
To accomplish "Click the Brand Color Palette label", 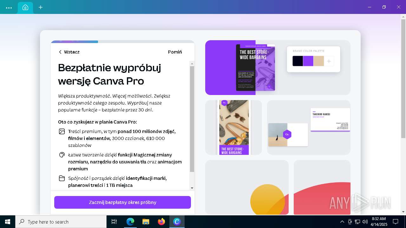I will pyautogui.click(x=309, y=51).
